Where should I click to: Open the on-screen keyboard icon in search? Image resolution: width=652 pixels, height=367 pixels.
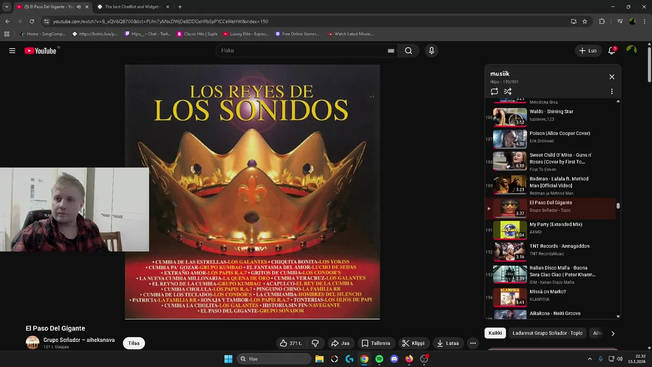point(391,50)
